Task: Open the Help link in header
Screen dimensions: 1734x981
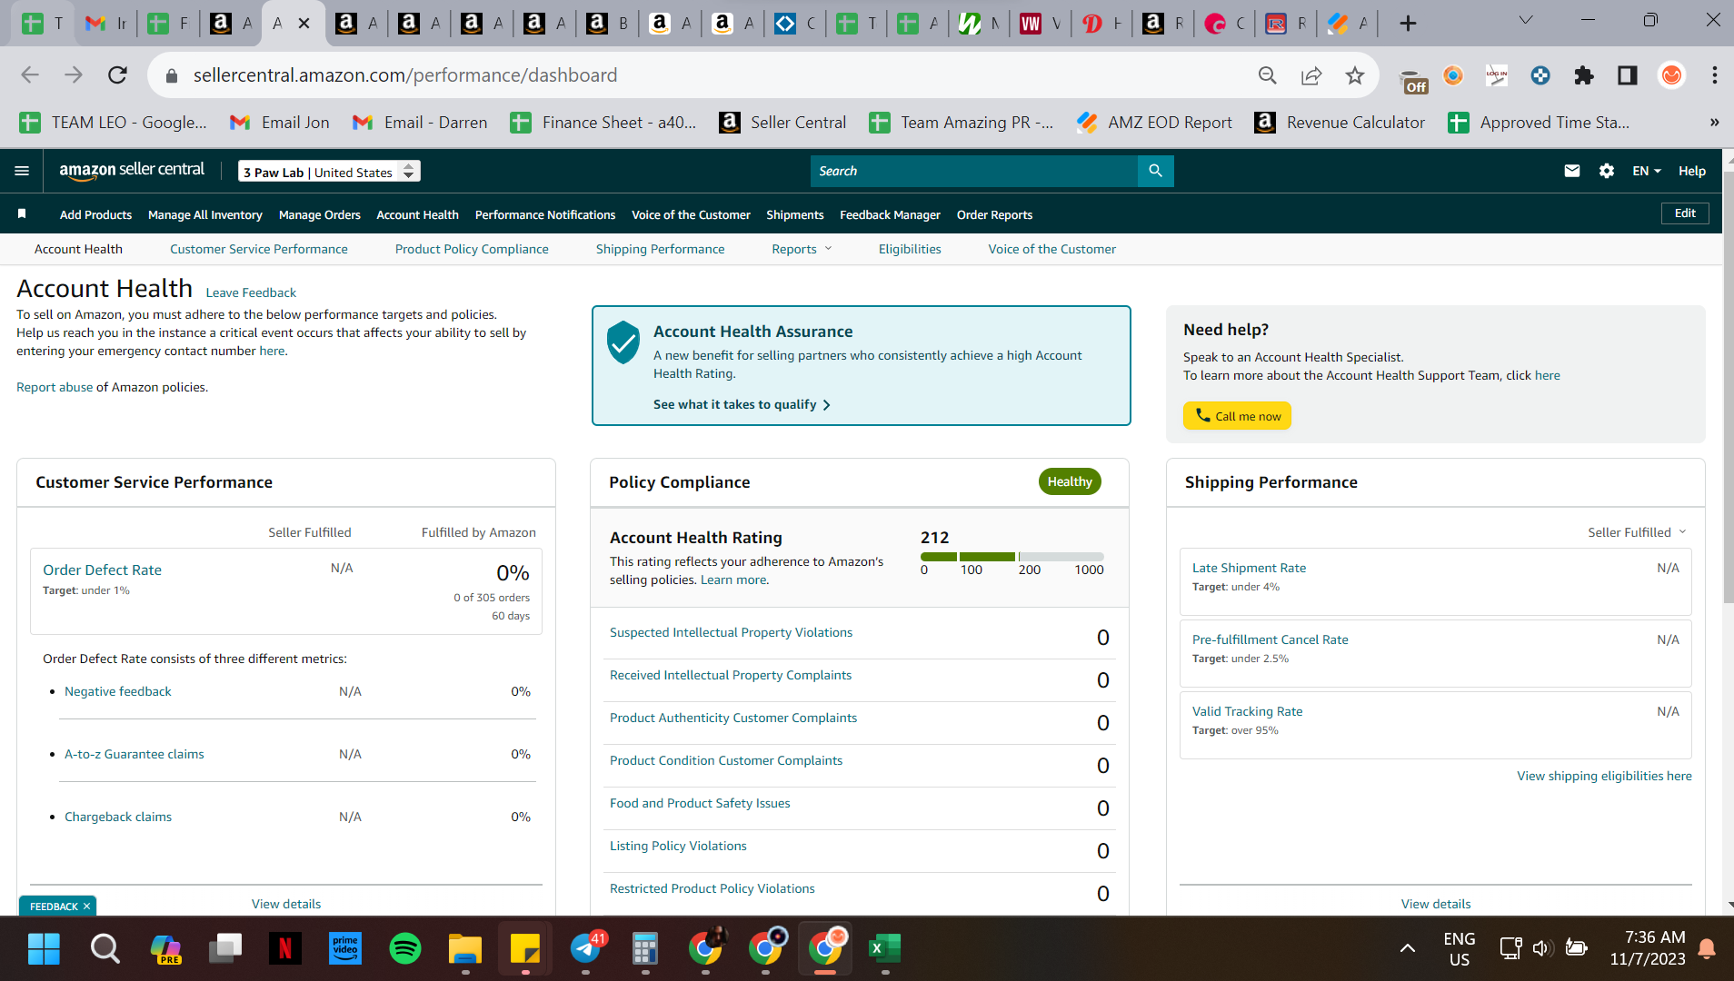Action: [x=1691, y=171]
